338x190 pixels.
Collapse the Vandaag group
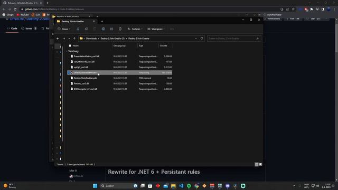pos(67,51)
